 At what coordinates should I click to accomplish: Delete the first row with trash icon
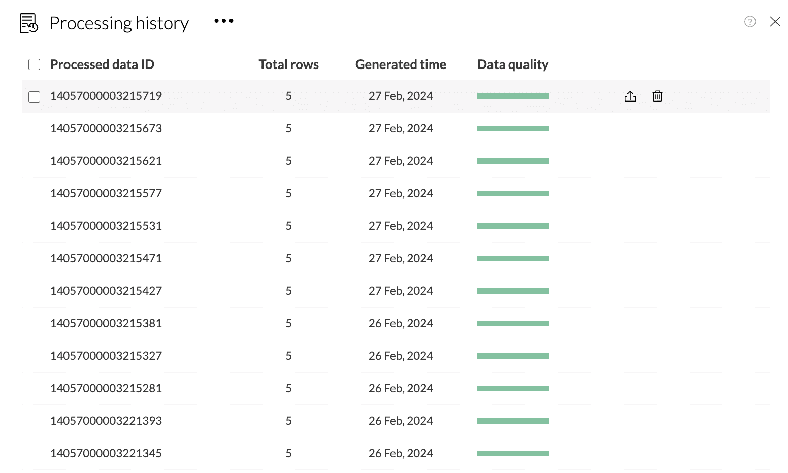pos(658,96)
